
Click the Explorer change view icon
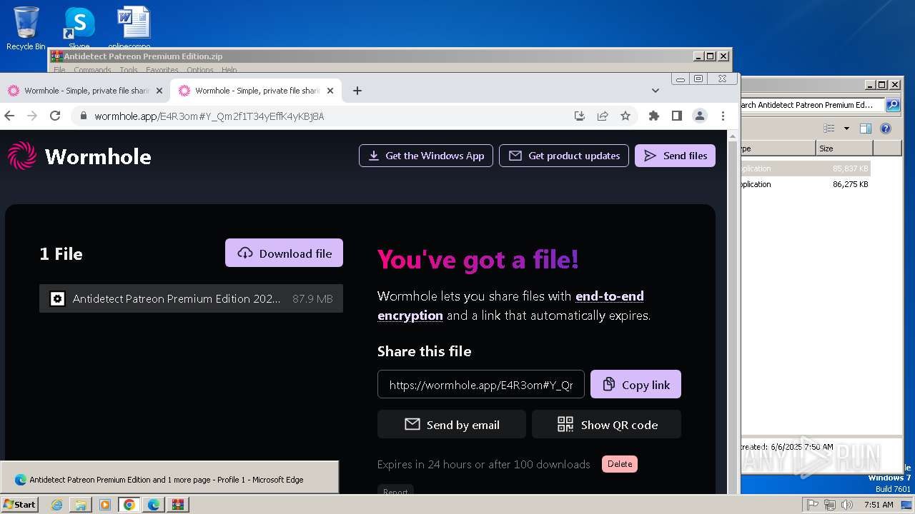point(829,128)
